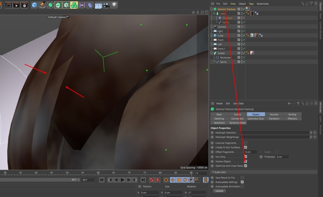Screen dimensions: 323x197
Task: Open the Object Manager Tags menu
Action: coord(251,4)
